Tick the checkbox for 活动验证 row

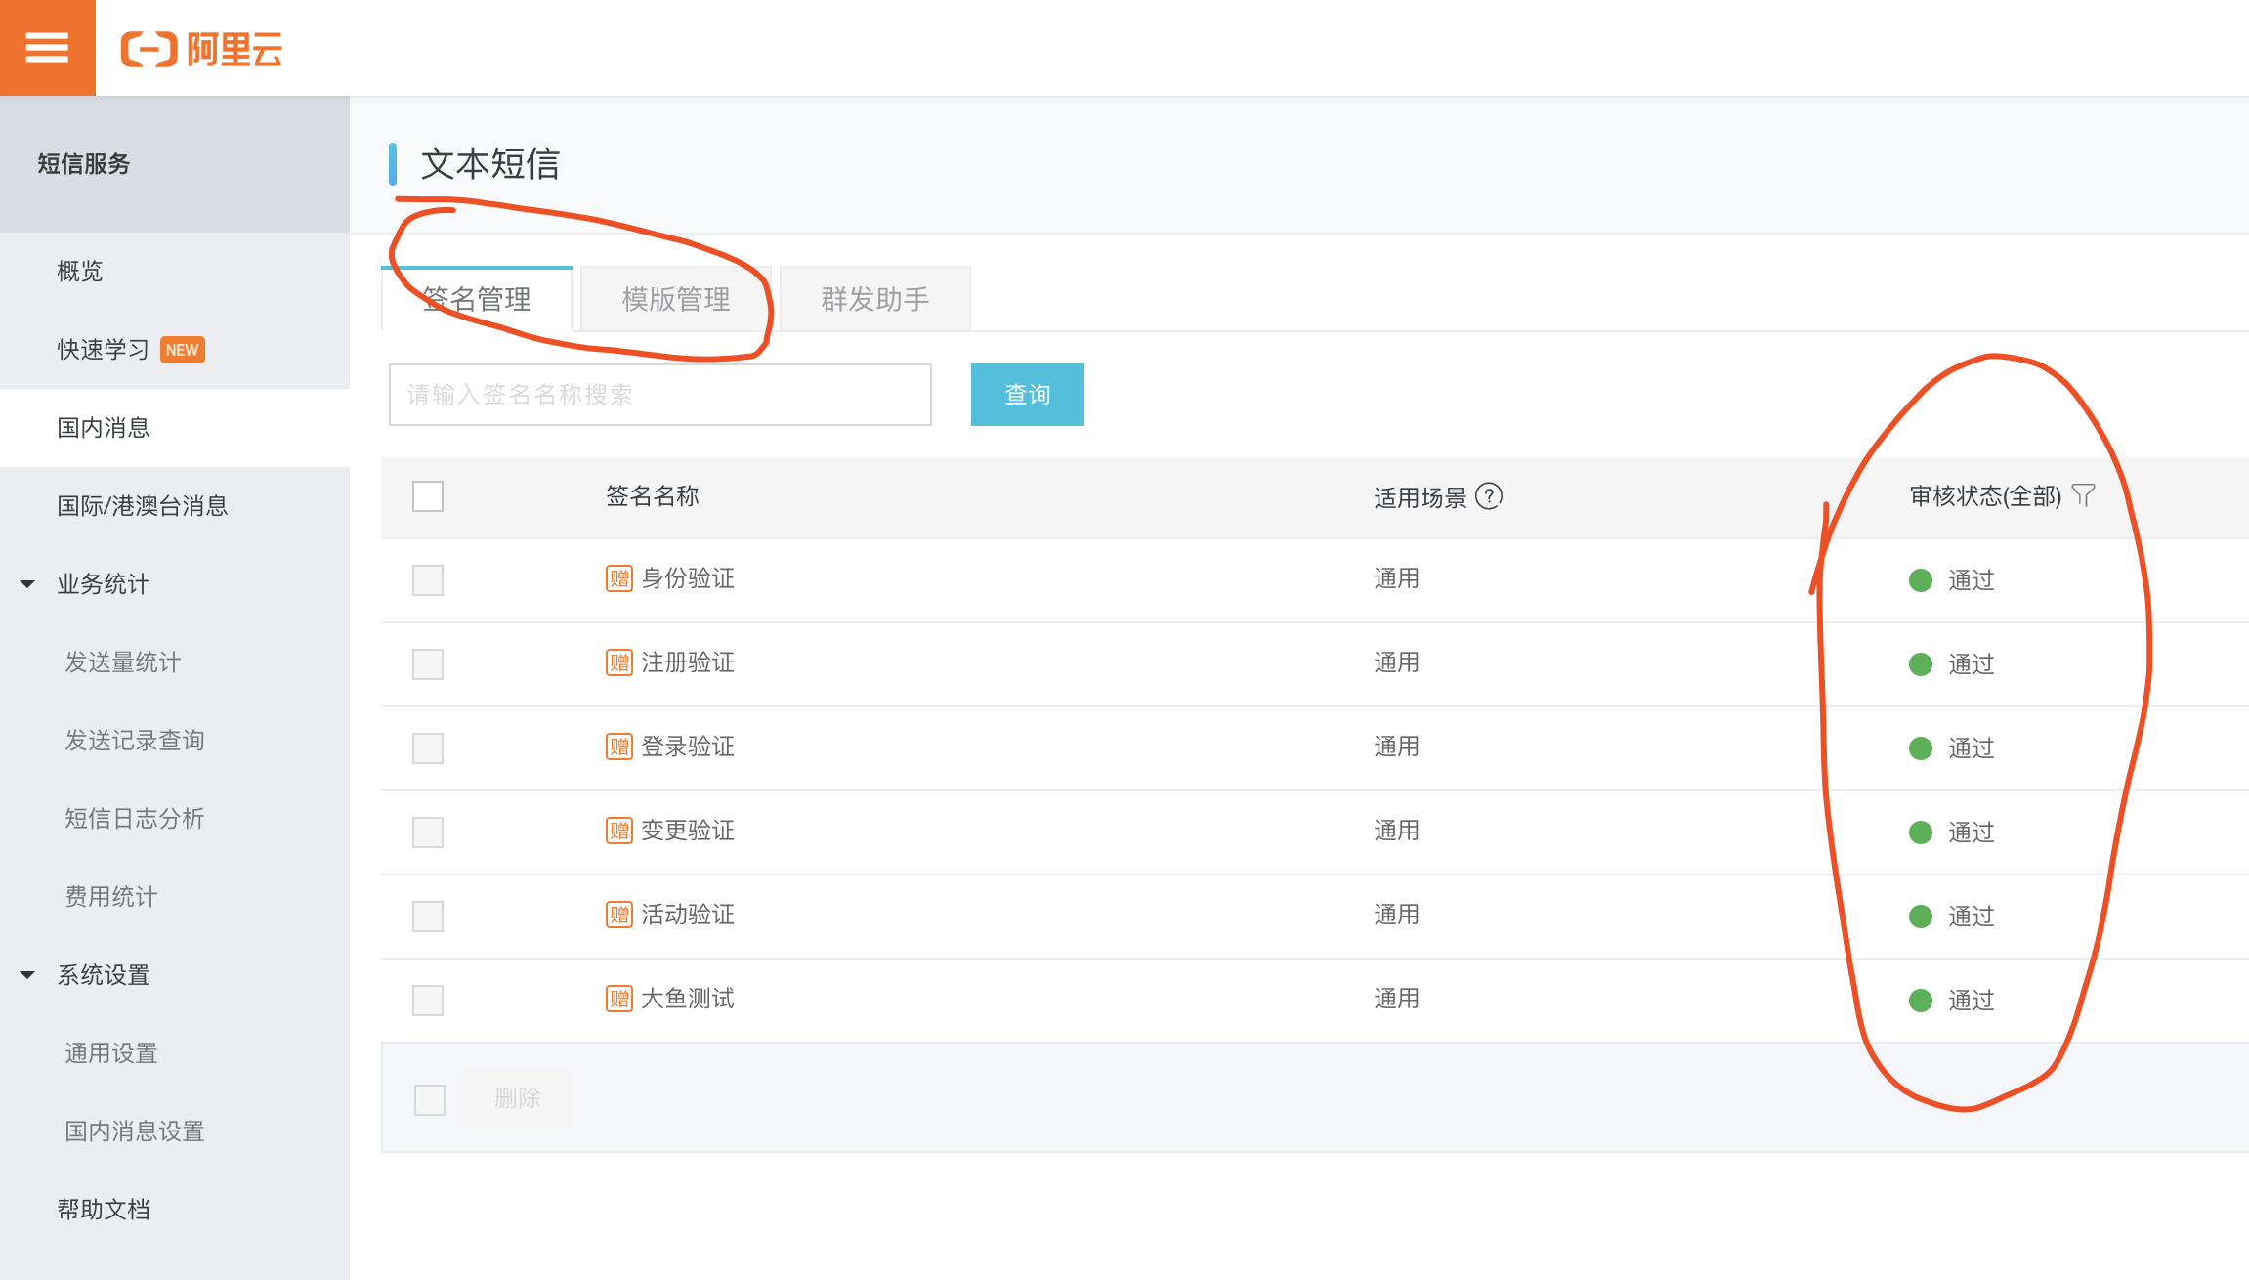point(428,917)
